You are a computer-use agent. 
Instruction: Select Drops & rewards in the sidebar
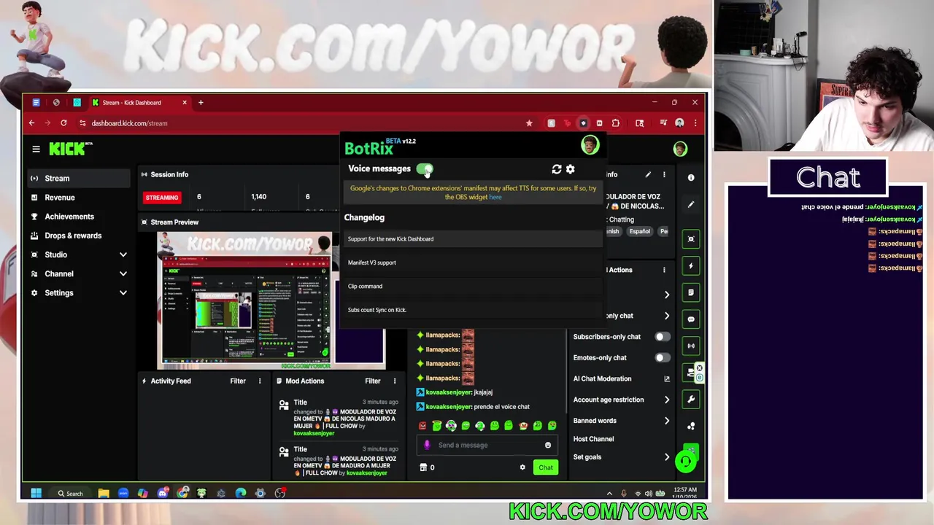[77, 236]
